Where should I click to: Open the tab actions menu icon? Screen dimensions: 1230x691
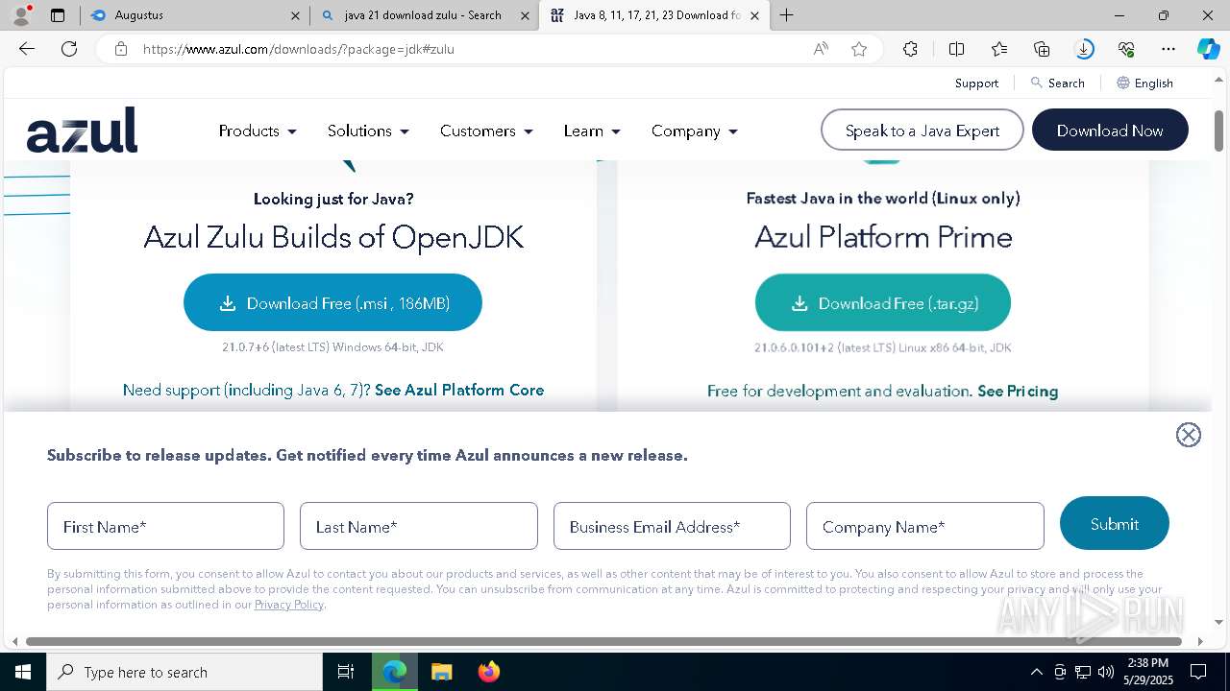tap(58, 15)
